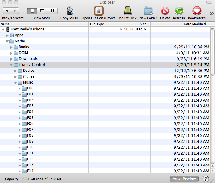The width and height of the screenshot is (215, 183).
Task: Create a New Folder
Action: point(148,11)
